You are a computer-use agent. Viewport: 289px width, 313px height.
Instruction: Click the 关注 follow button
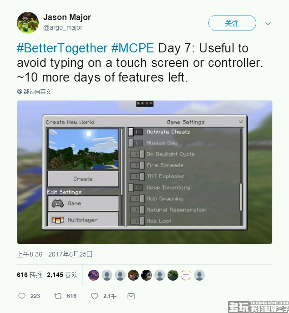pyautogui.click(x=232, y=23)
